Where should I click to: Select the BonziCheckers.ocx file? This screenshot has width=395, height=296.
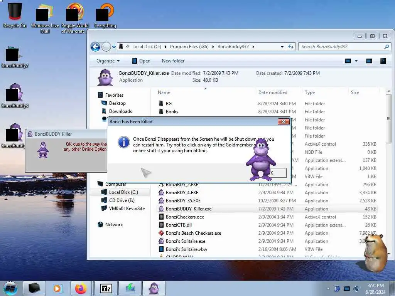[x=267, y=217]
